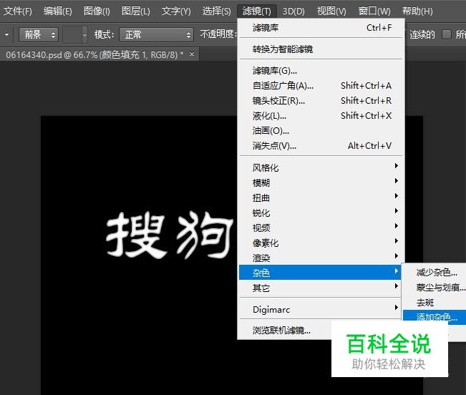Open 滤镜库(G)... dialog
Screen dimensions: 466x395
[x=322, y=71]
